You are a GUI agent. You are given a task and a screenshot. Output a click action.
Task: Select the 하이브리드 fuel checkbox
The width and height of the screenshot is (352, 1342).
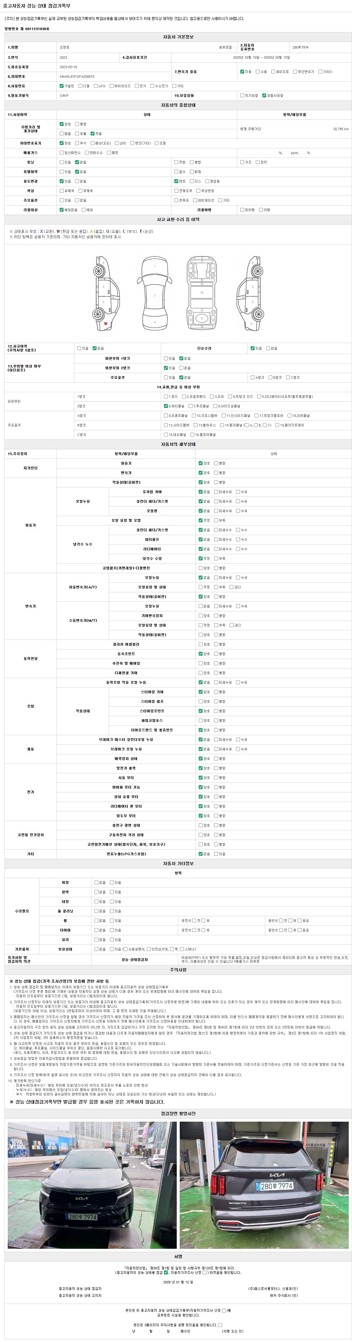click(x=111, y=86)
